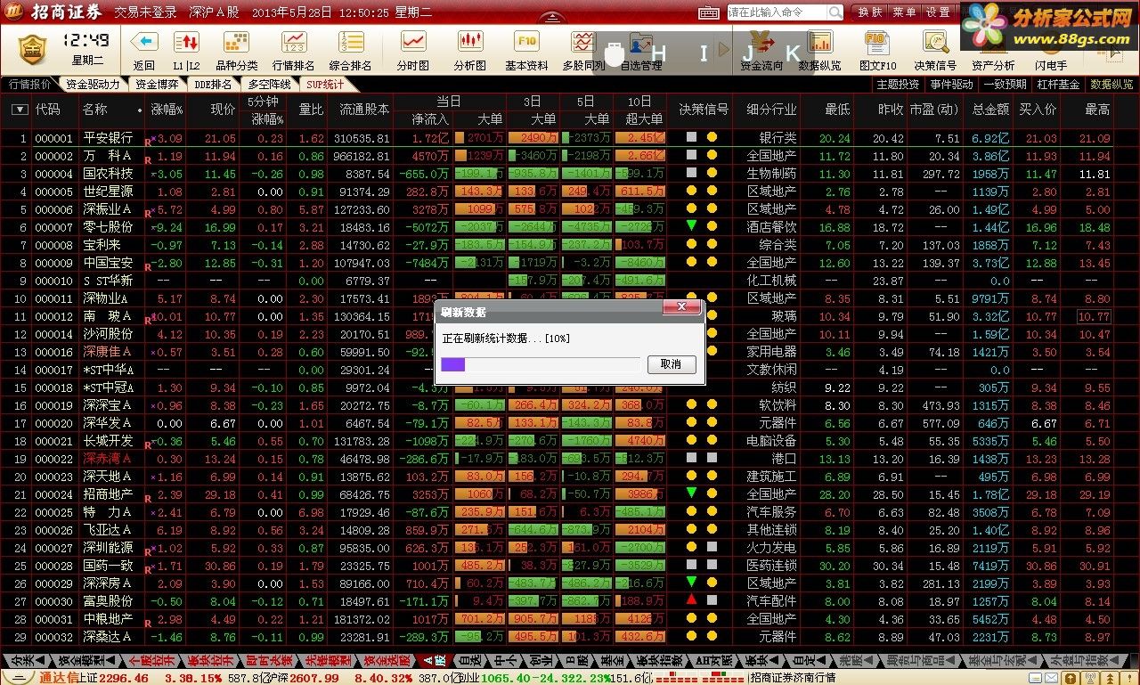Open the 主题投资 tab
Image resolution: width=1140 pixels, height=685 pixels.
tap(898, 85)
